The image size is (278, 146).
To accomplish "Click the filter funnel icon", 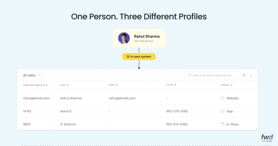I will 244,76.
